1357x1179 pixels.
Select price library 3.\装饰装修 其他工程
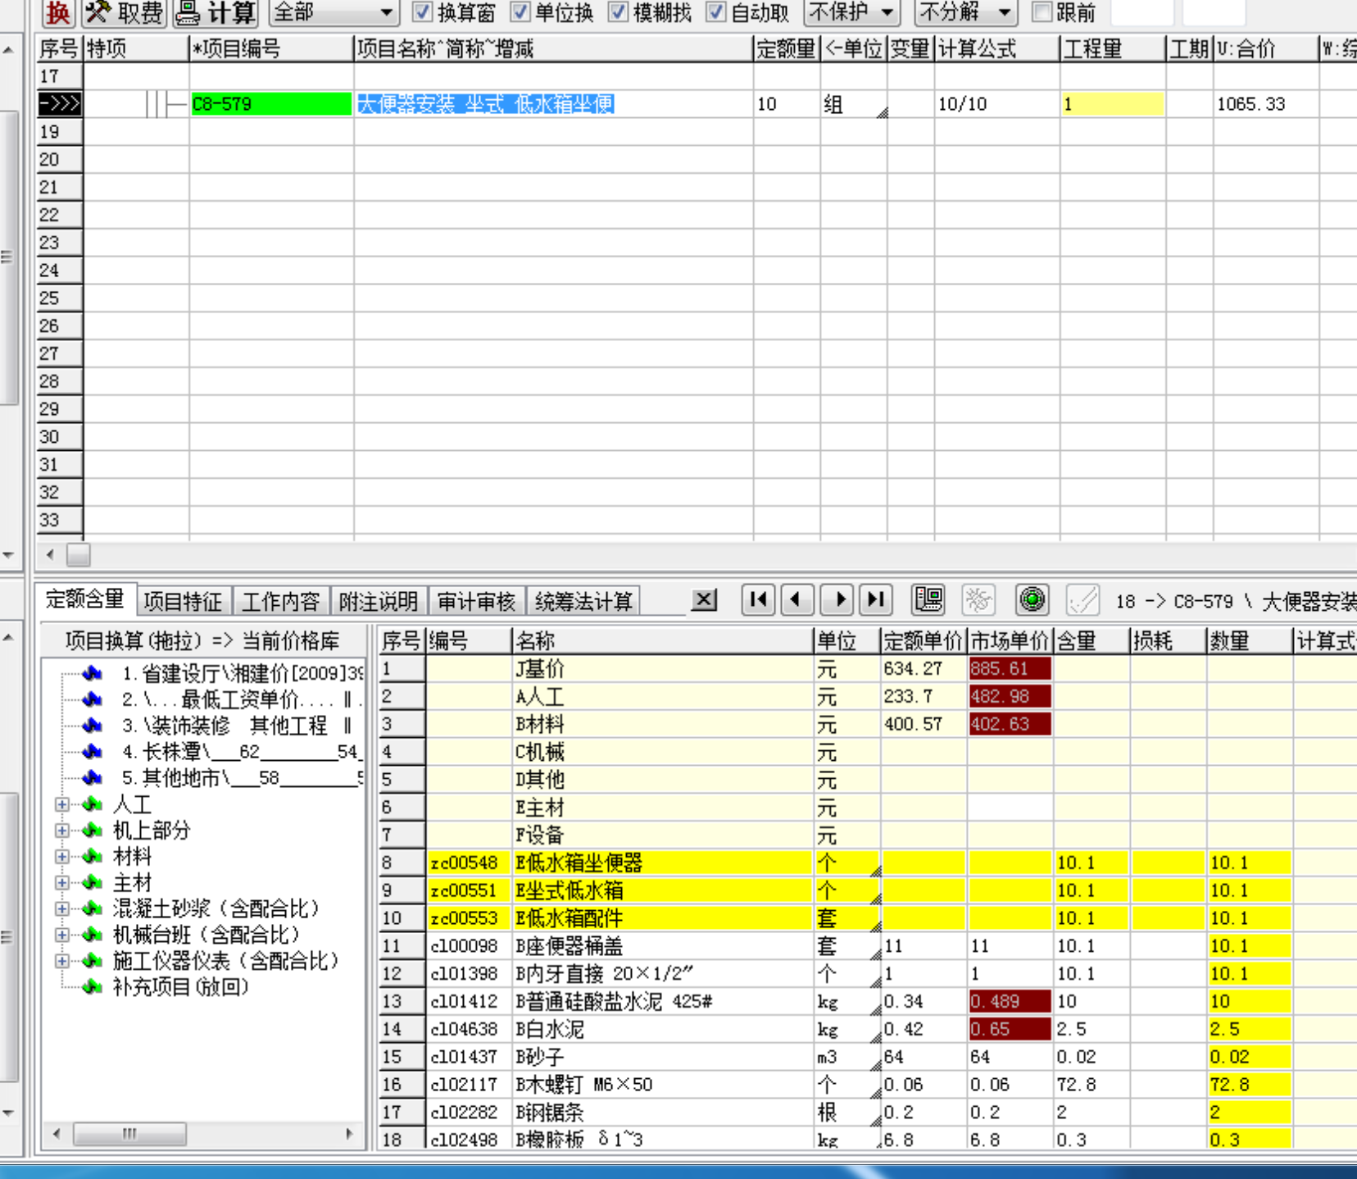[x=237, y=726]
